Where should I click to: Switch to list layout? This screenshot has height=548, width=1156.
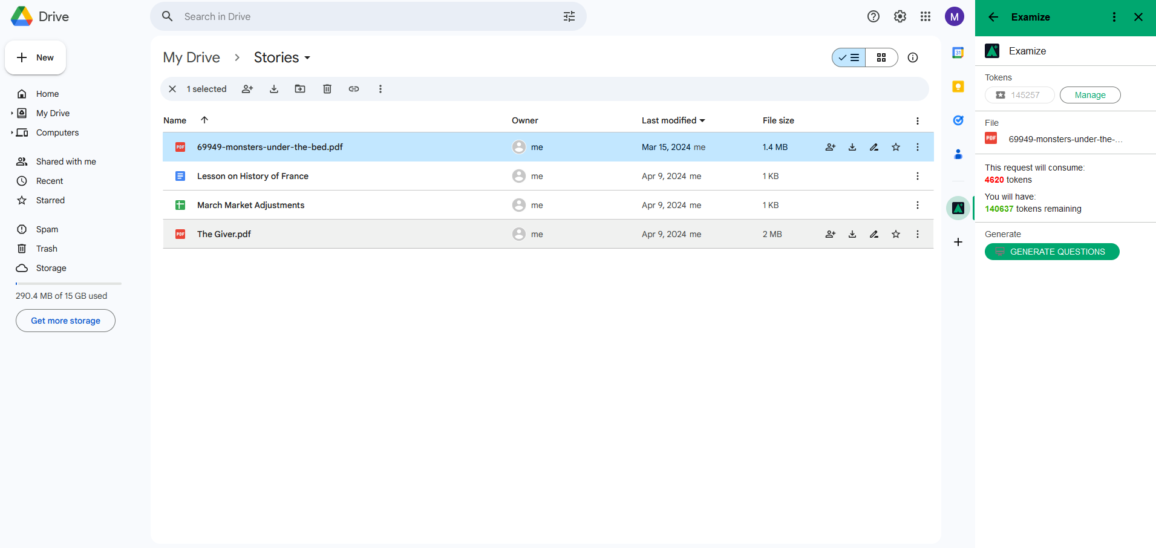point(849,57)
